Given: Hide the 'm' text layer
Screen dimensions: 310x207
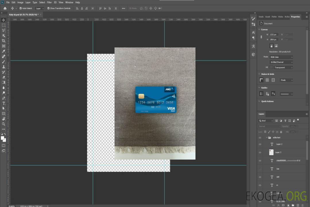Looking at the screenshot, I should pyautogui.click(x=260, y=185).
